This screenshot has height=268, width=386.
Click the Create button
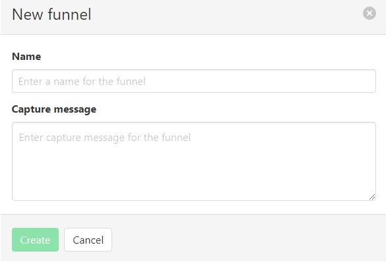tap(35, 240)
